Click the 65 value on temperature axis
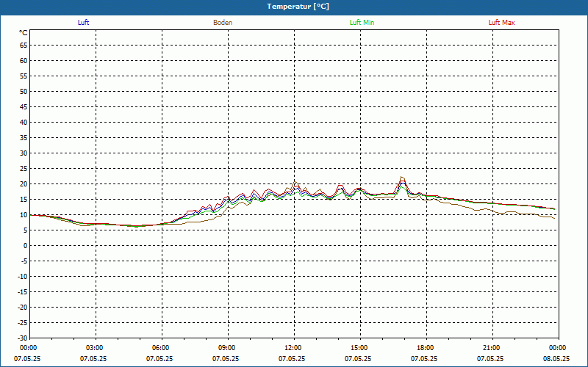The width and height of the screenshot is (588, 367). 24,46
